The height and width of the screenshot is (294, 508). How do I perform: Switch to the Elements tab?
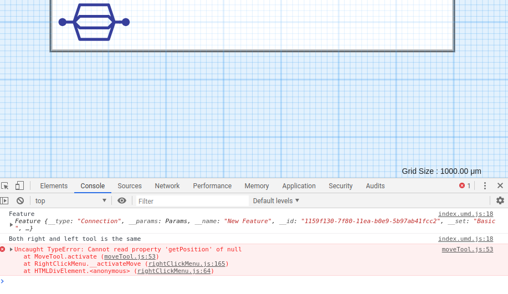pos(54,186)
